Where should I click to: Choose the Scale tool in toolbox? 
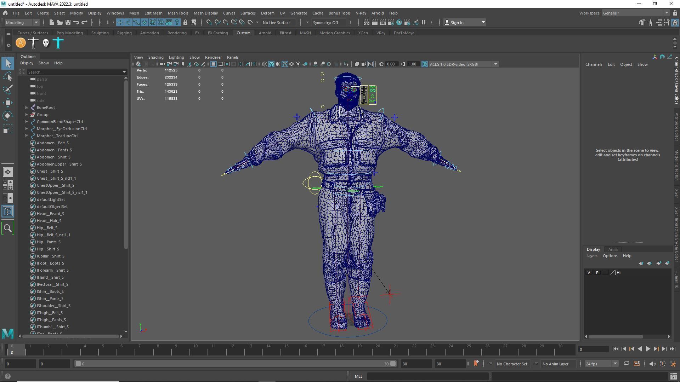point(8,129)
